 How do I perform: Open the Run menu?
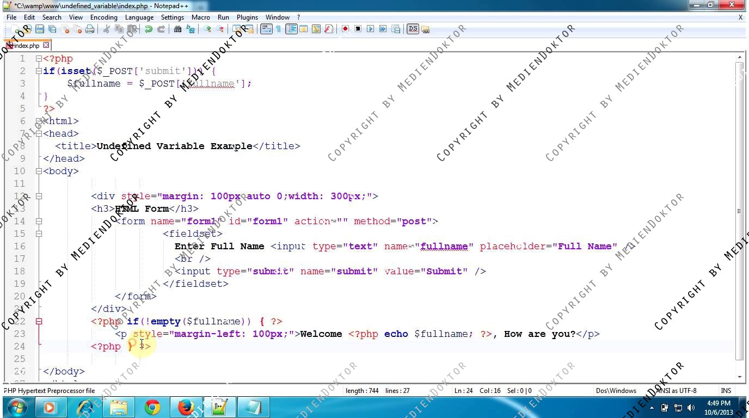223,17
